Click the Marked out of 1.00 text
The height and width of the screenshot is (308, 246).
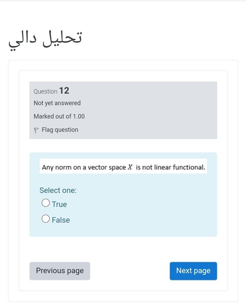(x=59, y=116)
